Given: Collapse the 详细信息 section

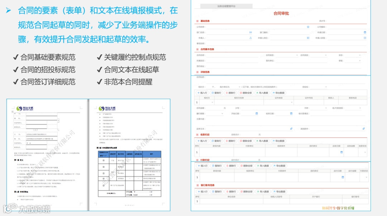Looking at the screenshot, I should 197,72.
